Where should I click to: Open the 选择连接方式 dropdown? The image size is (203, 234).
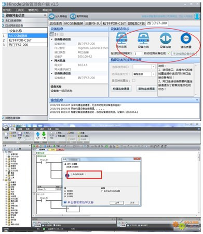(153, 74)
